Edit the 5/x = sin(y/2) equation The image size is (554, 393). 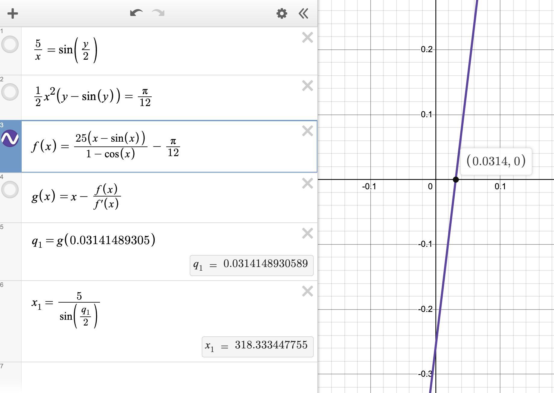pyautogui.click(x=66, y=50)
